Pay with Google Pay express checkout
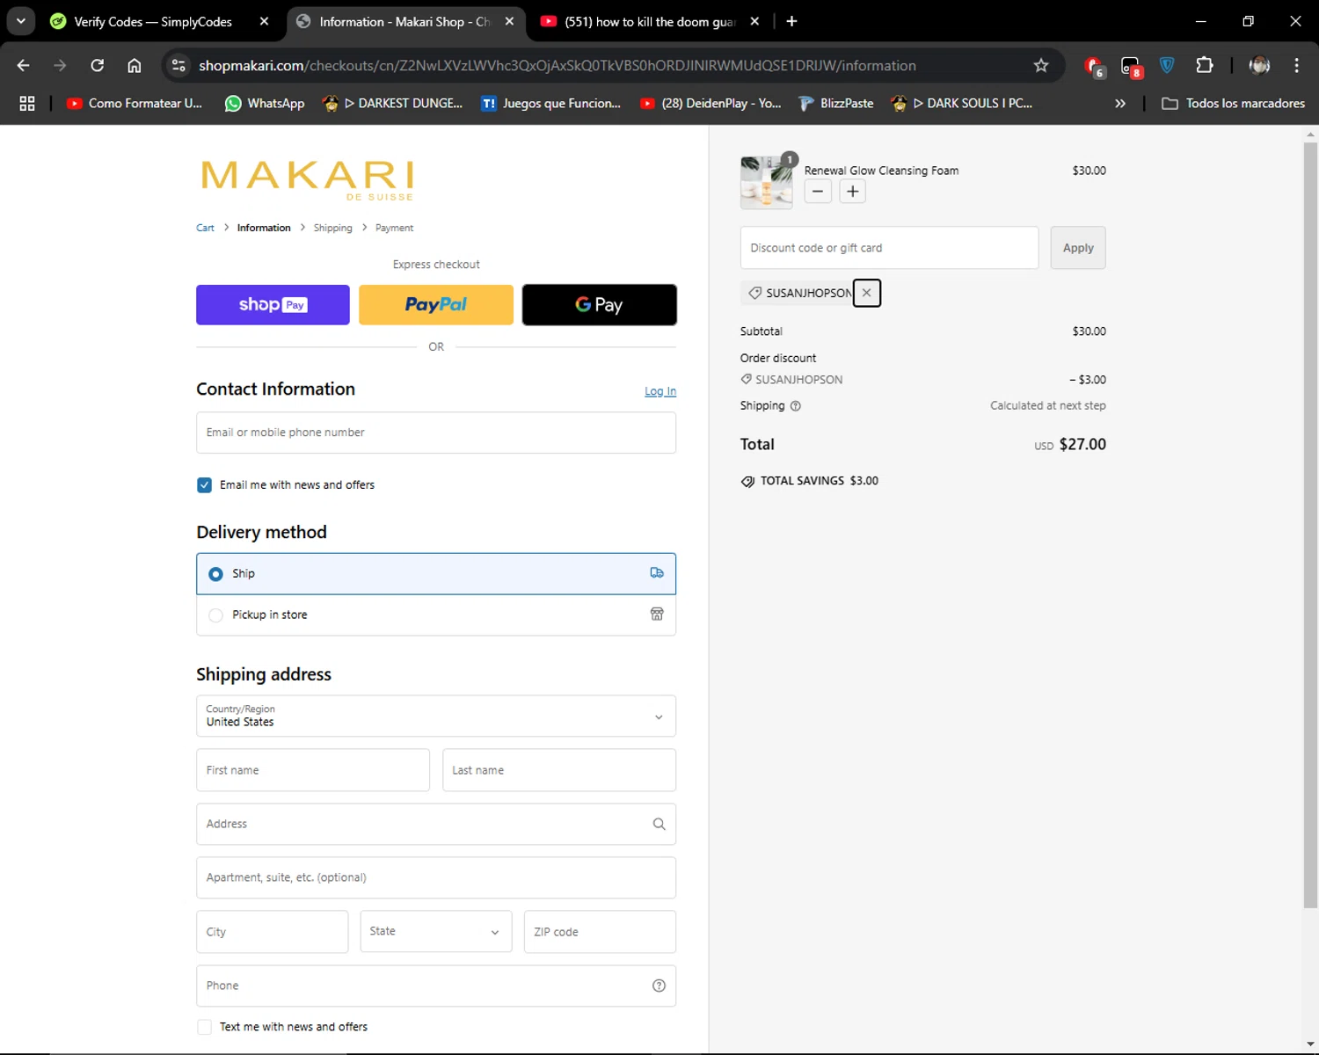The height and width of the screenshot is (1055, 1319). [x=600, y=304]
